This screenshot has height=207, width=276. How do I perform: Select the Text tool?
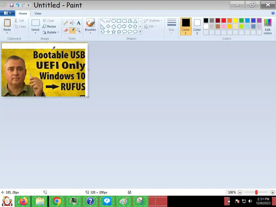pos(78,23)
